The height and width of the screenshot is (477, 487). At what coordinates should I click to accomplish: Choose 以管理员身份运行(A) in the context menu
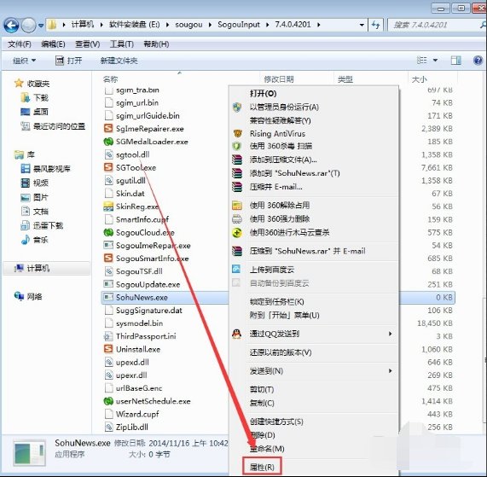click(x=284, y=108)
